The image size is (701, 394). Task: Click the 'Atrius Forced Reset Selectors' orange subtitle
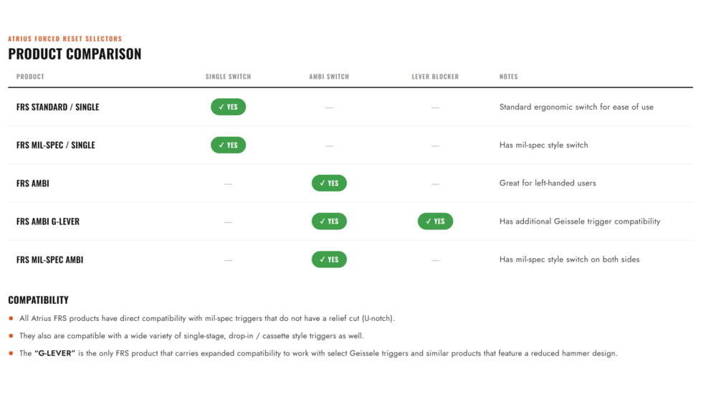(x=65, y=39)
